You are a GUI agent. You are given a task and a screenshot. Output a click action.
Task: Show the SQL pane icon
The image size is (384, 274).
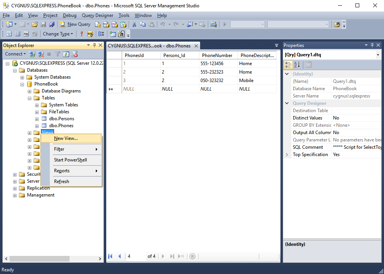click(26, 34)
